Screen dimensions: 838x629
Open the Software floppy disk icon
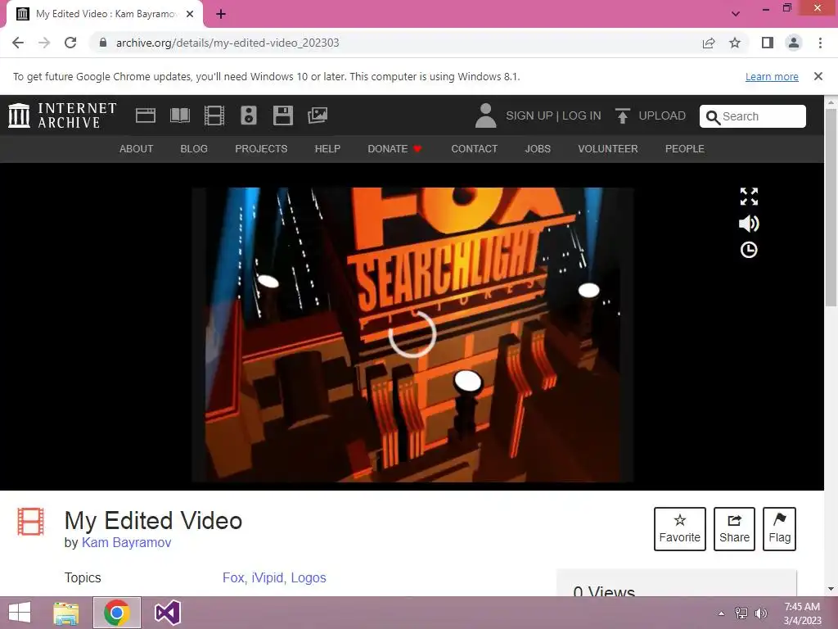[282, 115]
